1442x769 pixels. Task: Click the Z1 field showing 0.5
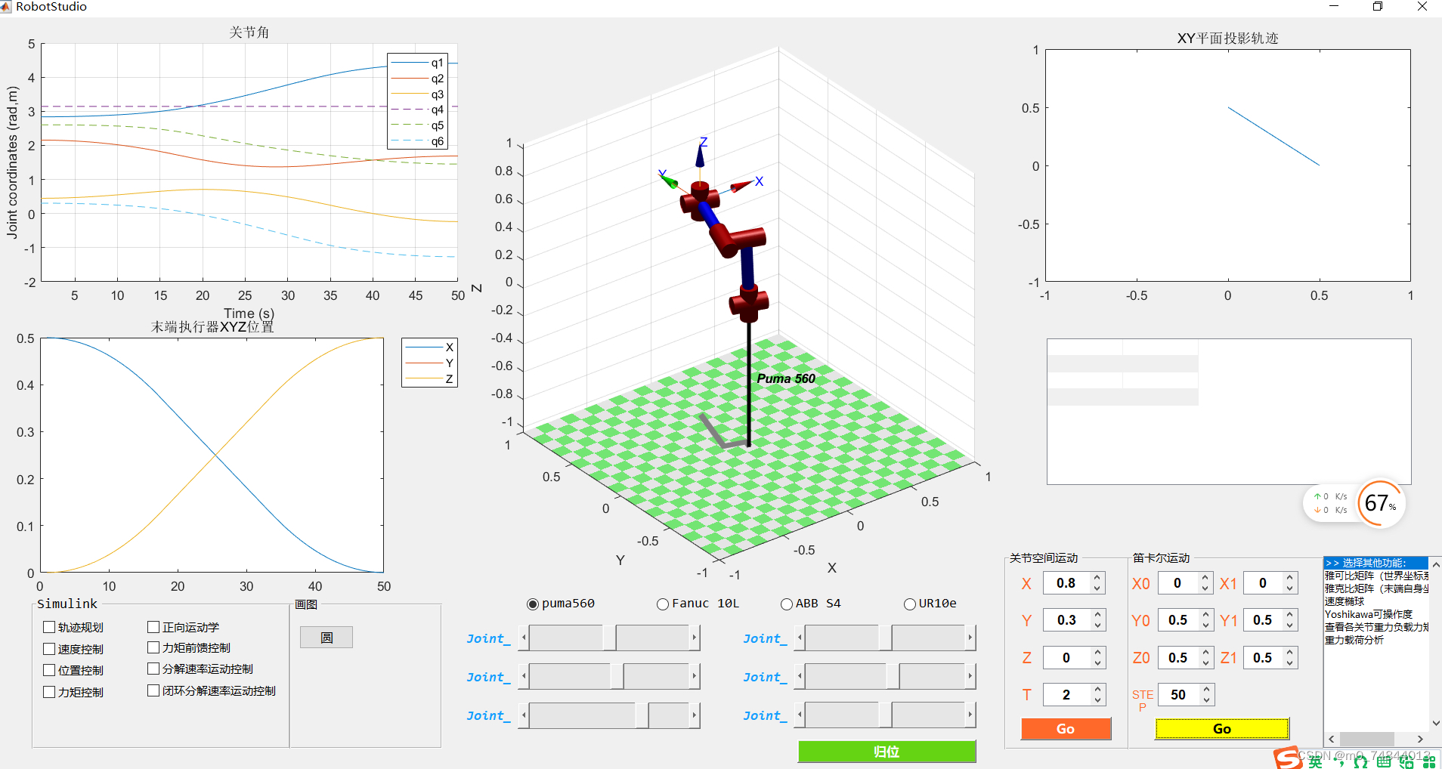pos(1264,658)
